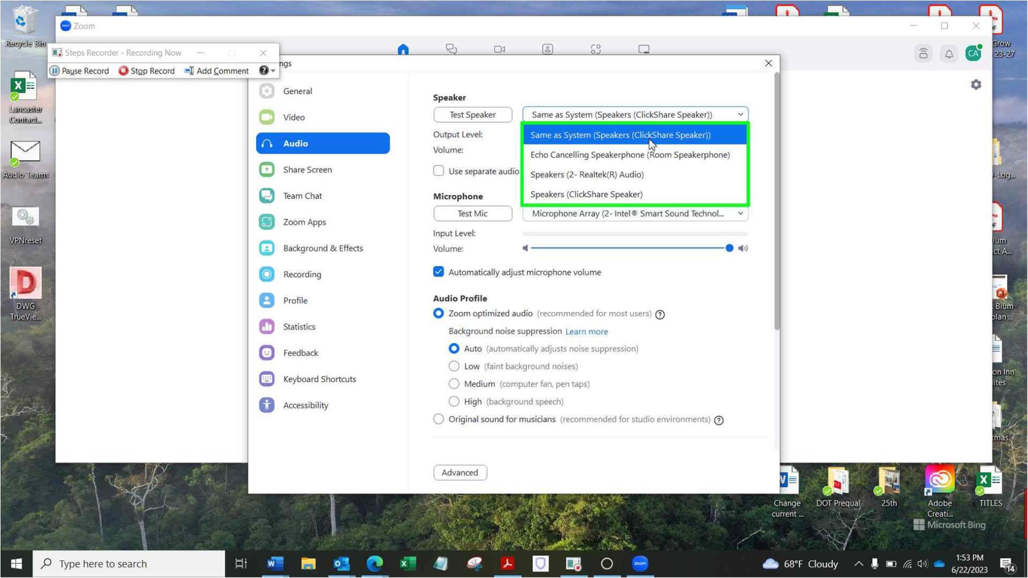The width and height of the screenshot is (1028, 578).
Task: Select Zoom optimized audio radio button
Action: click(x=438, y=313)
